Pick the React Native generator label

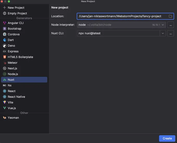16,97
